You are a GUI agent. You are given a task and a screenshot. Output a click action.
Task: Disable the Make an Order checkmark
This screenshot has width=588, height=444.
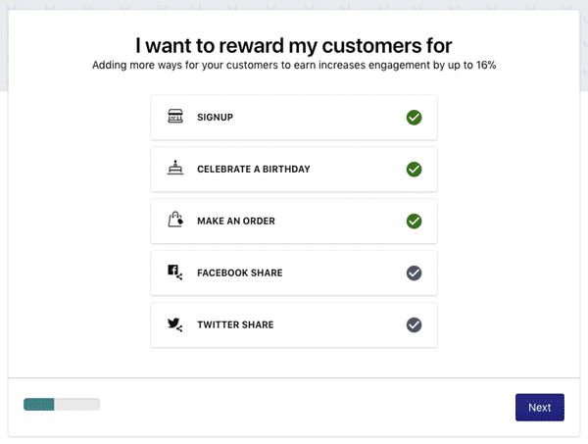[414, 221]
